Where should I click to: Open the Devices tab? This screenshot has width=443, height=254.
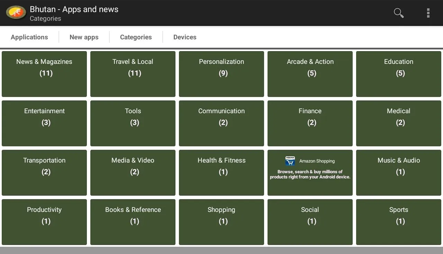185,37
